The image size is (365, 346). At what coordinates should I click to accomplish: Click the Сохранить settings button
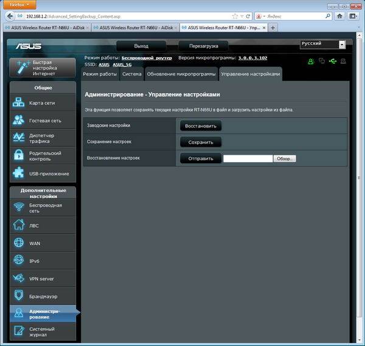pos(200,142)
